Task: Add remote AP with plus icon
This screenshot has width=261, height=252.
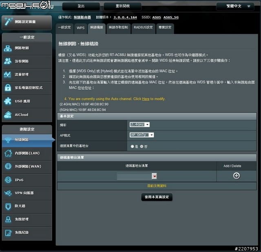Action: pos(236,176)
